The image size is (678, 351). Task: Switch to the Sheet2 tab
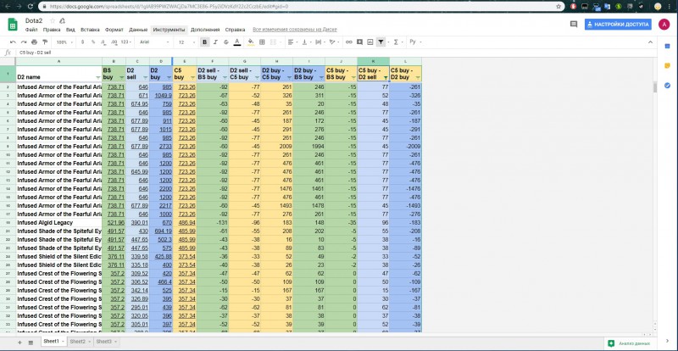pyautogui.click(x=80, y=342)
